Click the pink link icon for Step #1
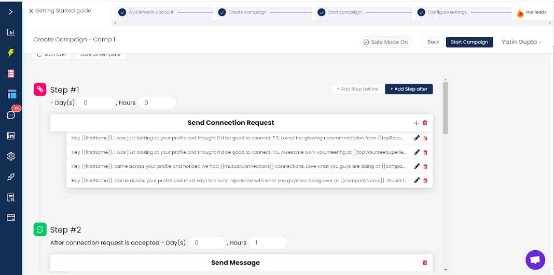 [40, 89]
